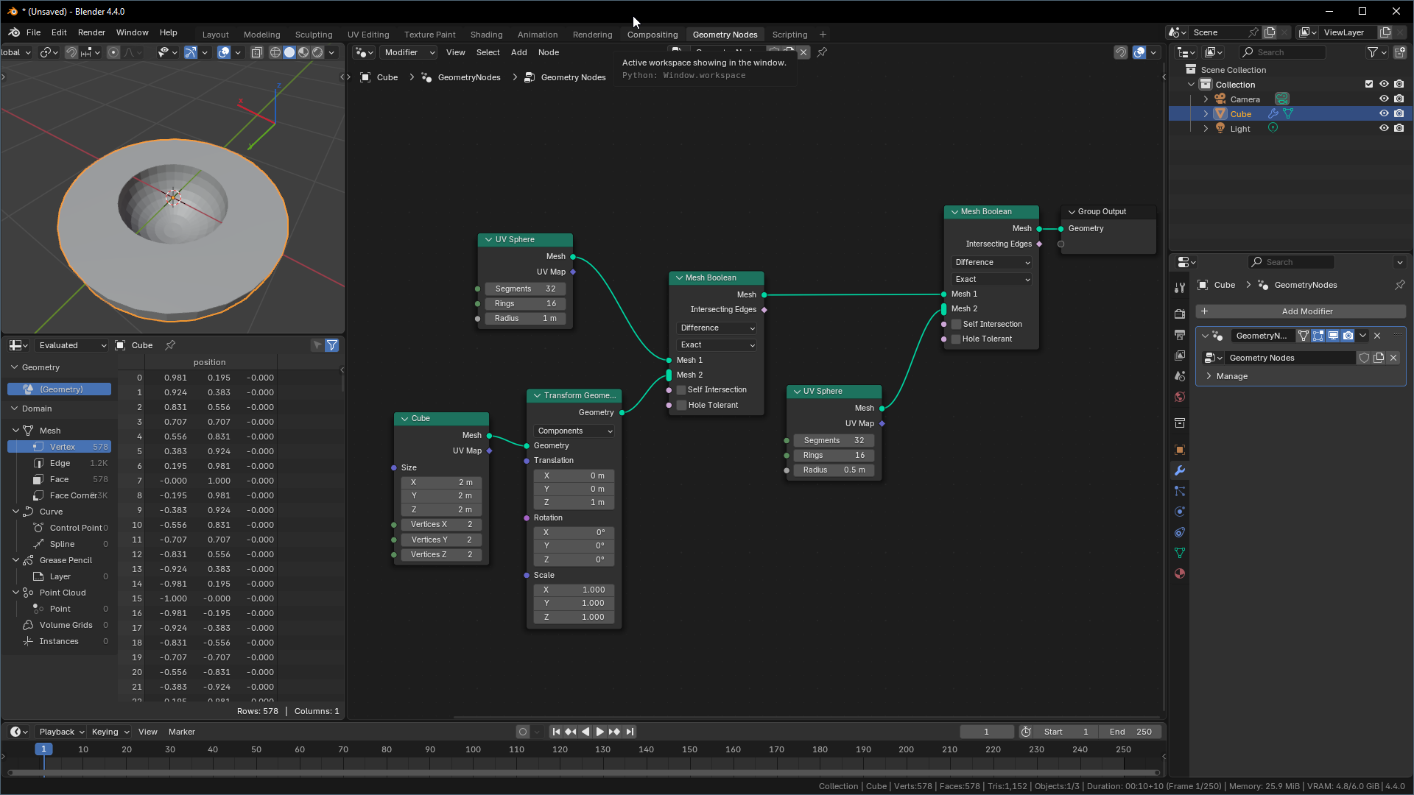Screen dimensions: 1414x795
Task: Play the animation in the timeline
Action: 600,732
